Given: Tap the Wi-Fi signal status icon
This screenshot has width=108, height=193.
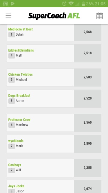Looking at the screenshot, I should (71, 4).
